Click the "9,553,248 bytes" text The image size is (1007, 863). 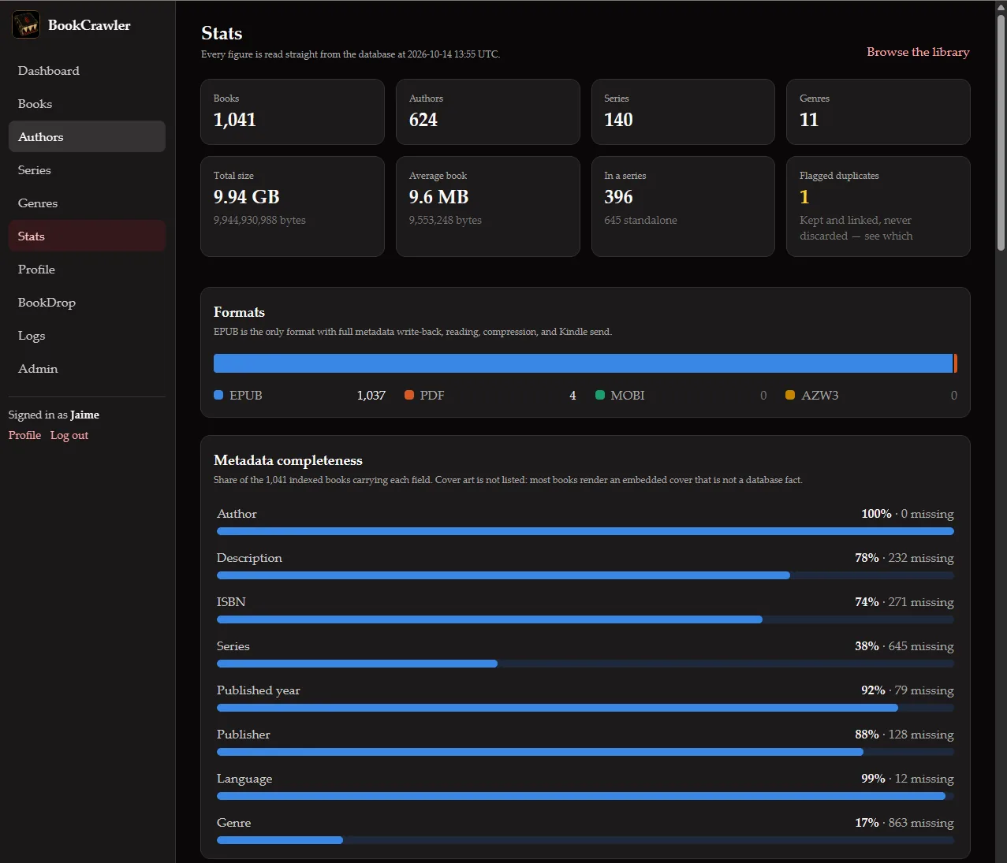coord(446,221)
